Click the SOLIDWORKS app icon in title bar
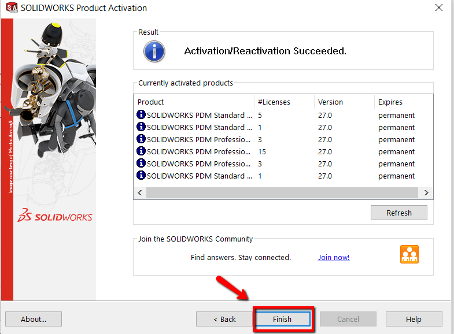The height and width of the screenshot is (334, 454). point(12,8)
